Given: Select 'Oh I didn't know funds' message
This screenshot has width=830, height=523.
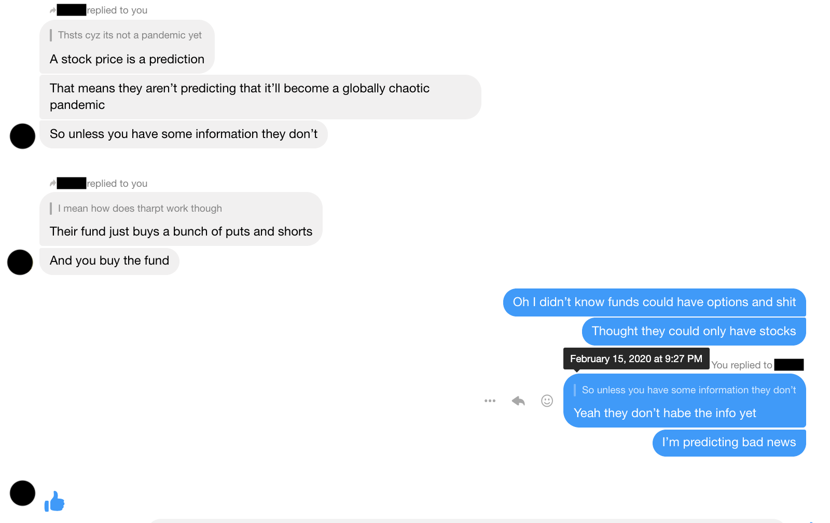Looking at the screenshot, I should click(x=655, y=302).
